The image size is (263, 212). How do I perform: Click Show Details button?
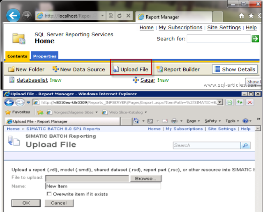(x=235, y=69)
